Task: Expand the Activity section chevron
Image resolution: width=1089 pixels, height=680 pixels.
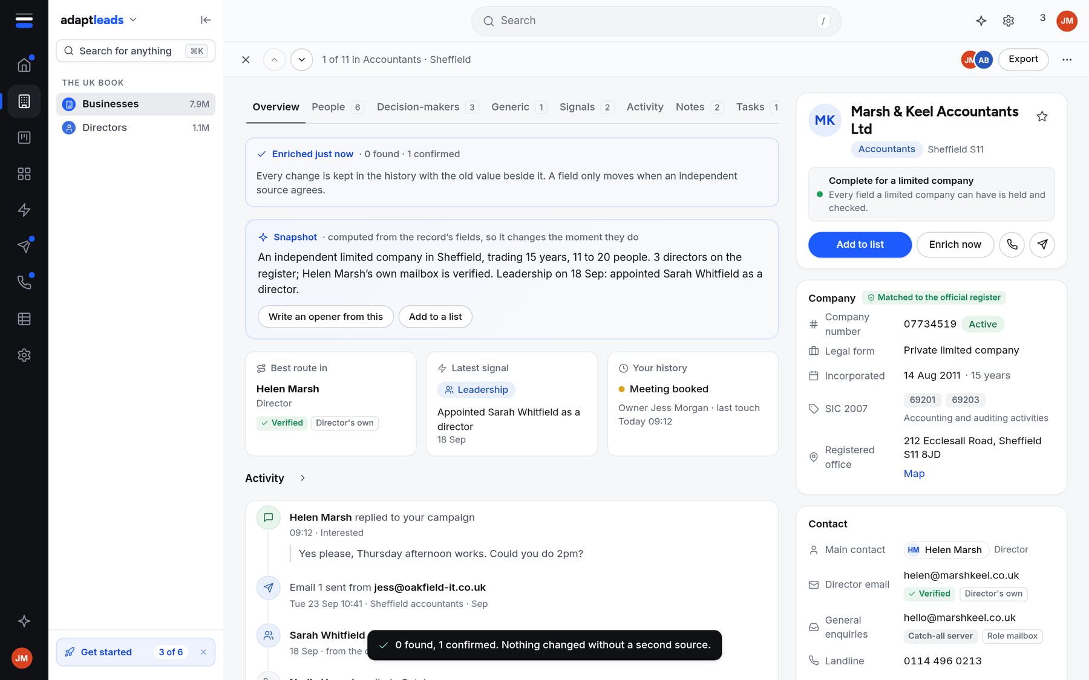Action: click(x=302, y=478)
